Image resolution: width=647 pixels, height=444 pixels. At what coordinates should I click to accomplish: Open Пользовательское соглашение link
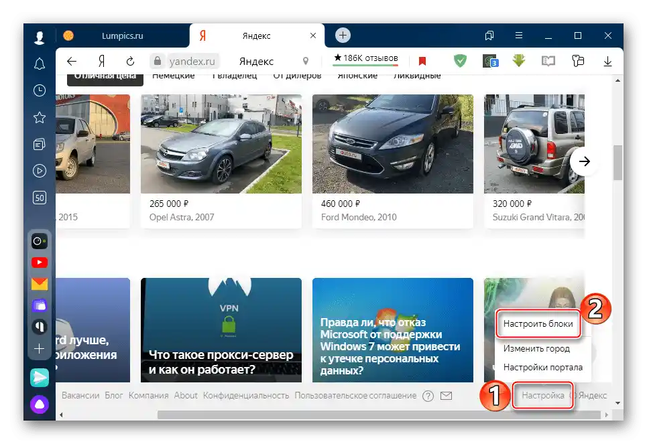[x=355, y=395]
